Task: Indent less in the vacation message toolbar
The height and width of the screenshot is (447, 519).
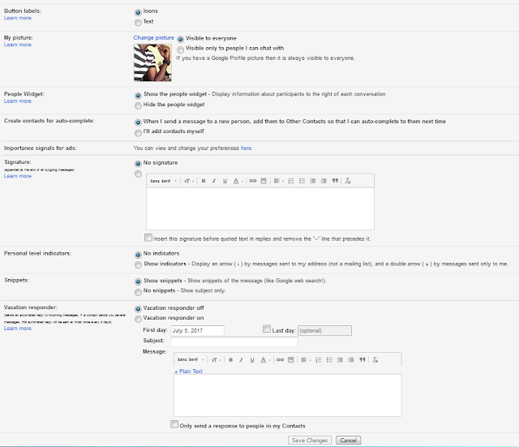Action: tap(340, 360)
